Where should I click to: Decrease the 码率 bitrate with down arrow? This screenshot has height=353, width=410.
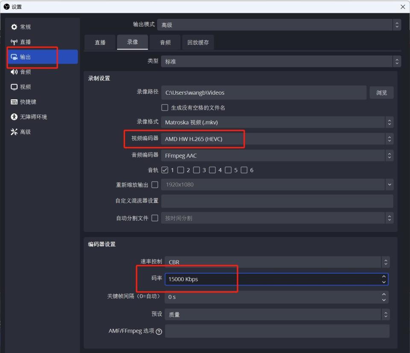tap(384, 282)
